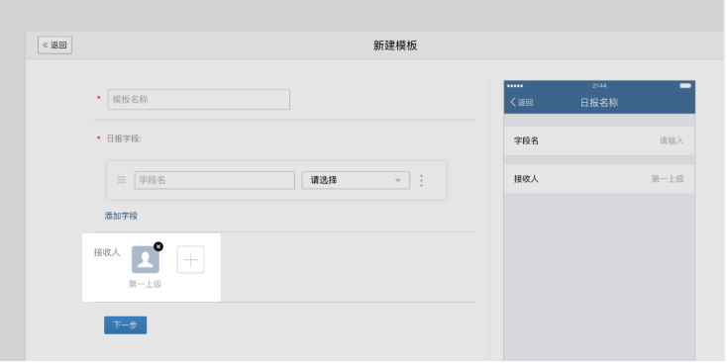Click the dropdown arrow of 请选择

pos(397,180)
